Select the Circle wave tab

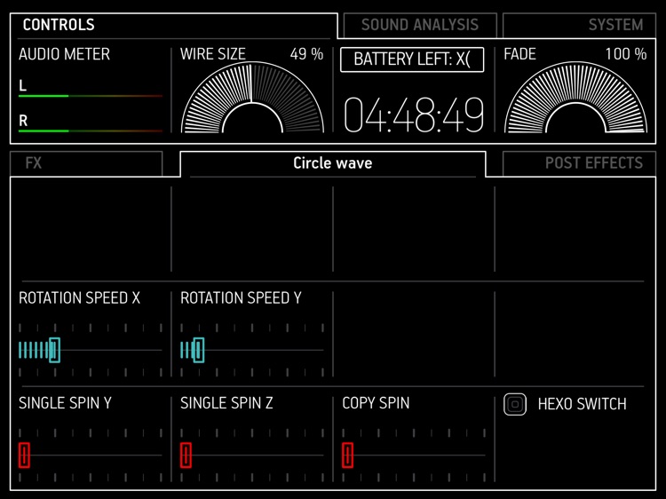click(333, 163)
